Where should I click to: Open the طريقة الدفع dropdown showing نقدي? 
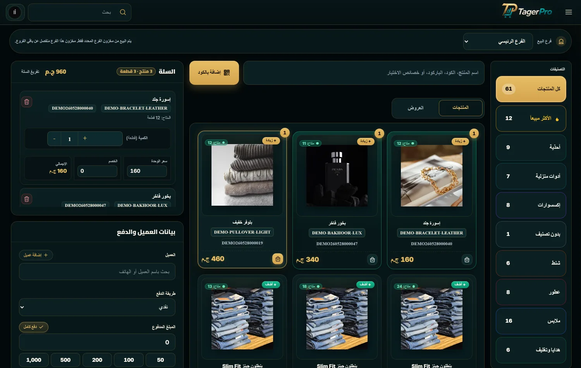pyautogui.click(x=97, y=307)
